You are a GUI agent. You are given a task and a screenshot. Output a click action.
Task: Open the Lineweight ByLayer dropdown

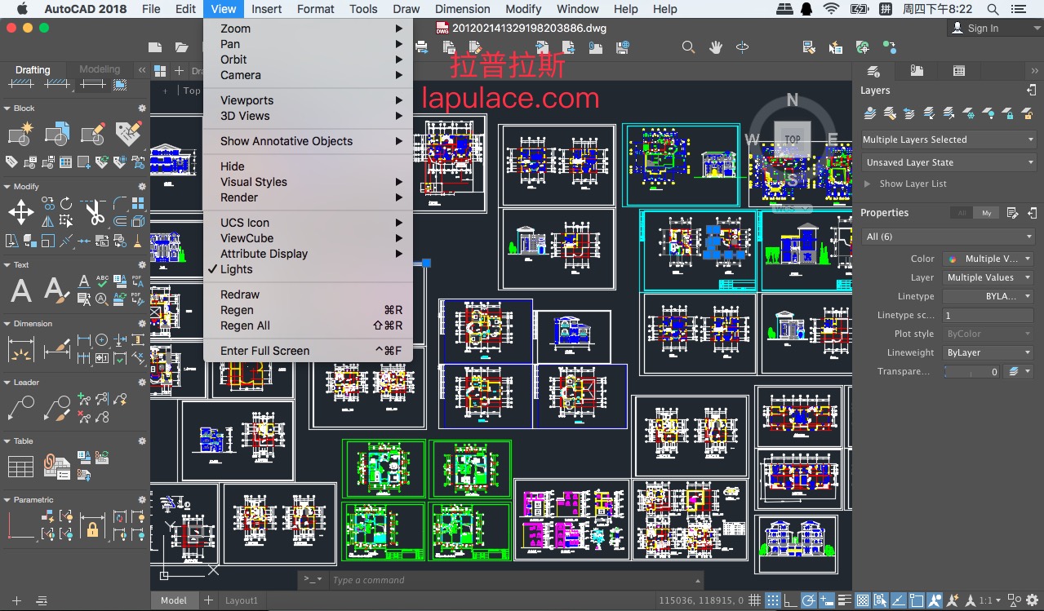coord(988,352)
